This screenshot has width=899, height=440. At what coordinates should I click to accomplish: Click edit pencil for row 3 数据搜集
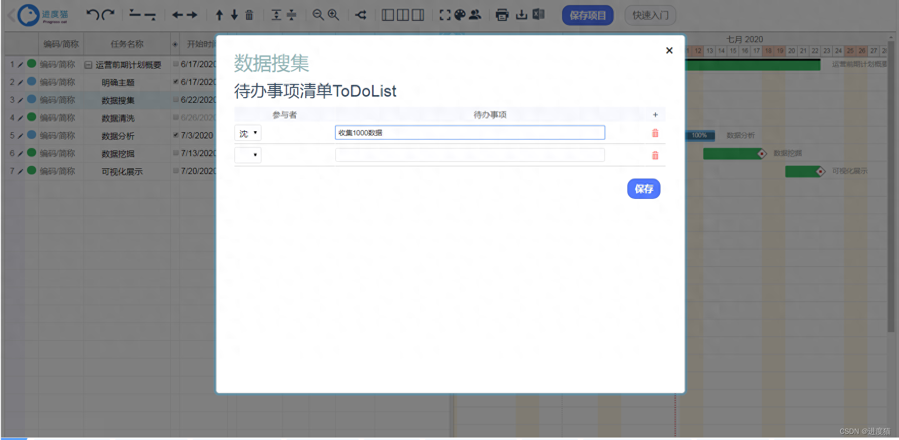20,100
